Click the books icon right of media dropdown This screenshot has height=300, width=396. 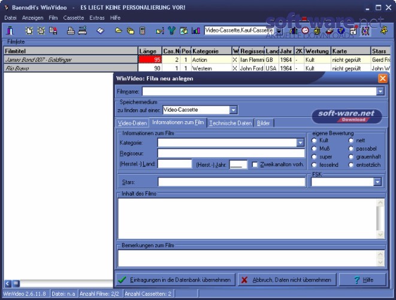[293, 31]
